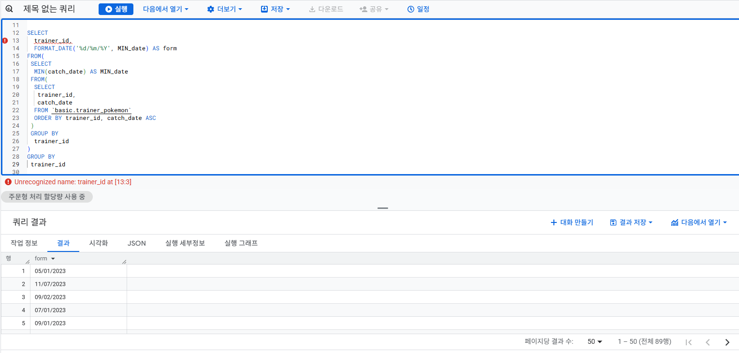
Task: Click the 'Unrecognized name: trainer_id at [13:3]' message
Action: click(73, 182)
